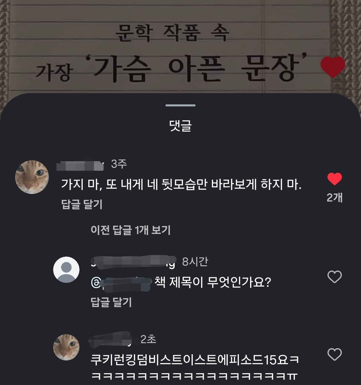This screenshot has width=361, height=385.
Task: Like the '쿠키런킹덤' reply with heart
Action: (x=335, y=354)
